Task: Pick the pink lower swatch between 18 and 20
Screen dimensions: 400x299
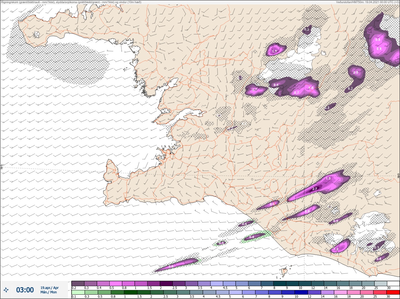Action: click(354, 292)
